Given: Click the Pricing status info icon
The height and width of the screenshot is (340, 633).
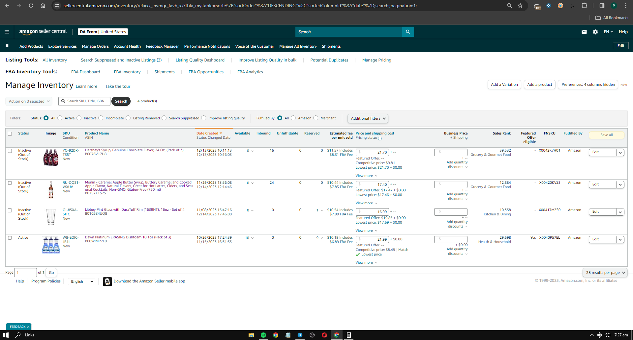Looking at the screenshot, I should click(380, 138).
